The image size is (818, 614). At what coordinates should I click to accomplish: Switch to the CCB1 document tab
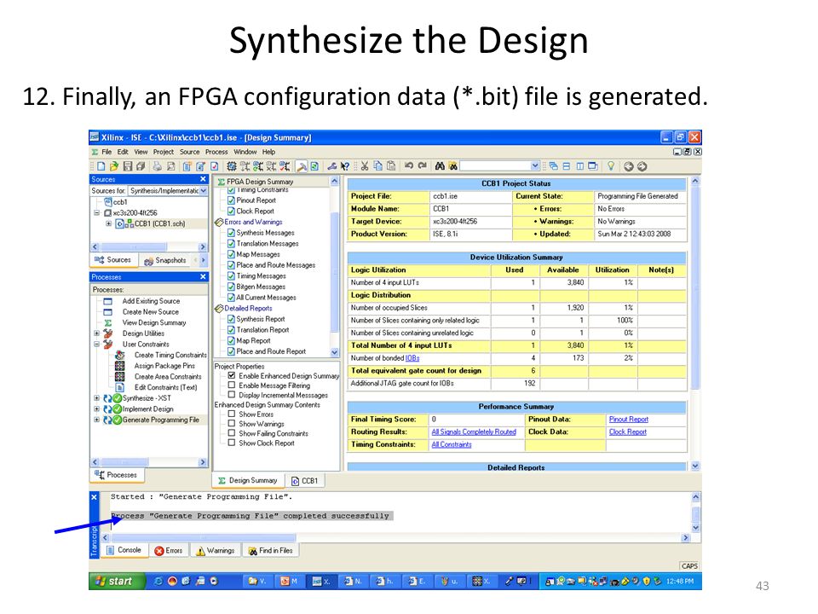305,480
